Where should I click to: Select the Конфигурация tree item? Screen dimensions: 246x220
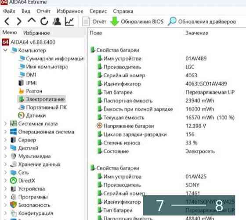click(36, 213)
